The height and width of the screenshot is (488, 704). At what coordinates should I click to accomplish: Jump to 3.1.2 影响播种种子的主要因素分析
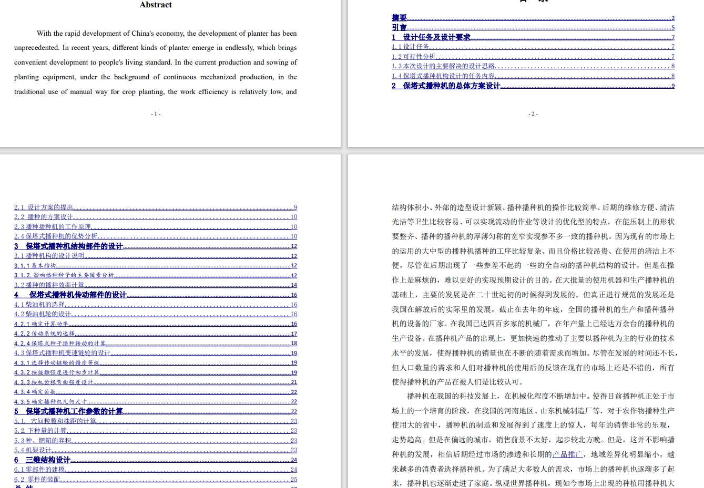coord(156,275)
